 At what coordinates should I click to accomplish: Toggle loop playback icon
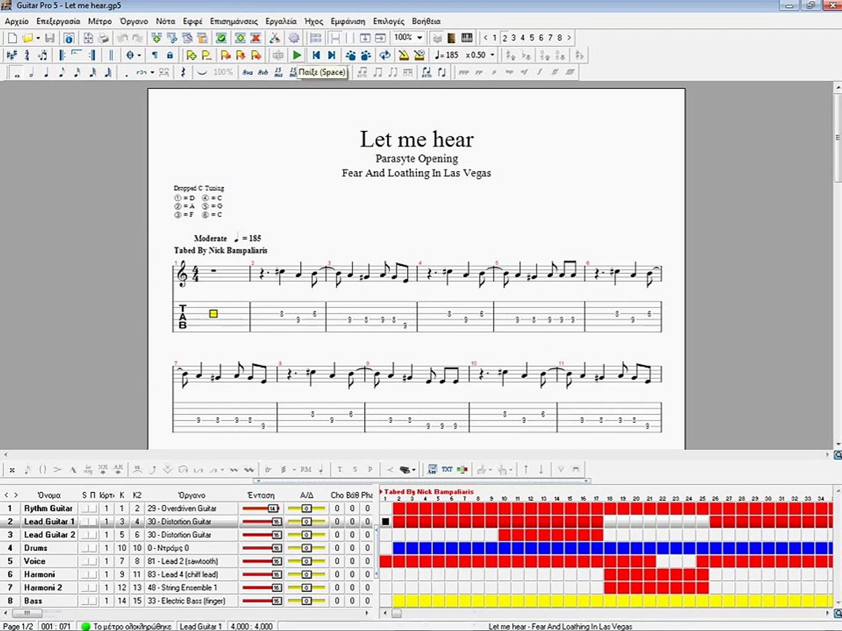385,55
